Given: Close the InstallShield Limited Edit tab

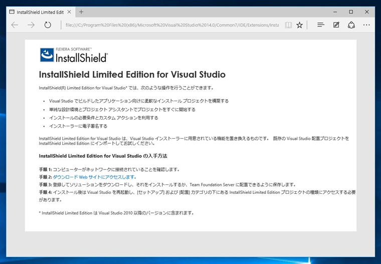Looking at the screenshot, I should click(x=69, y=12).
